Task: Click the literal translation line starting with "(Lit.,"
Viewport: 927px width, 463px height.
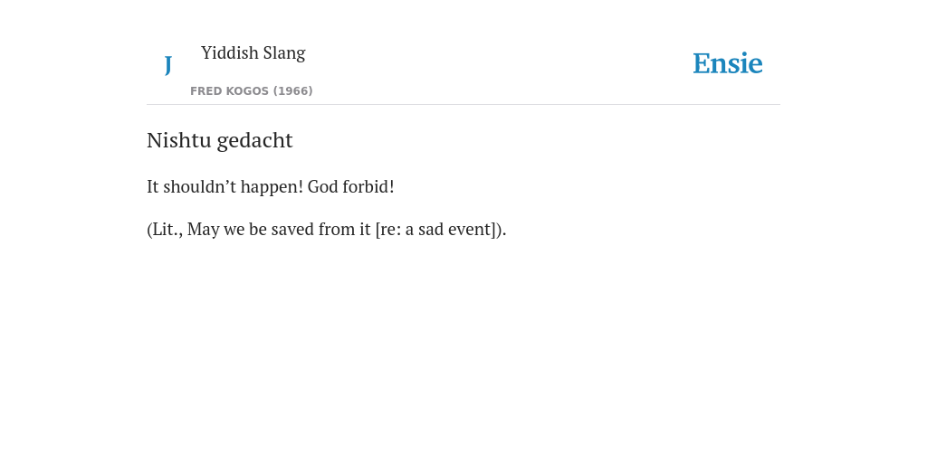Action: pyautogui.click(x=326, y=229)
